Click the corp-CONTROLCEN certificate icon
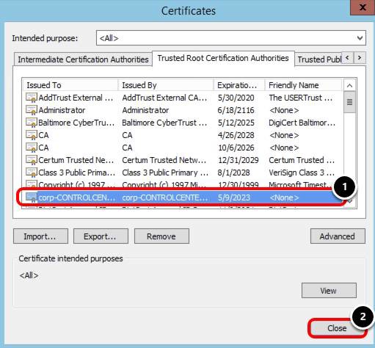The image size is (375, 348). click(x=32, y=197)
